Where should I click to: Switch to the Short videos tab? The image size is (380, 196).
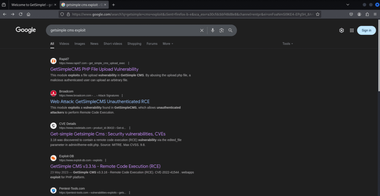click(x=113, y=44)
